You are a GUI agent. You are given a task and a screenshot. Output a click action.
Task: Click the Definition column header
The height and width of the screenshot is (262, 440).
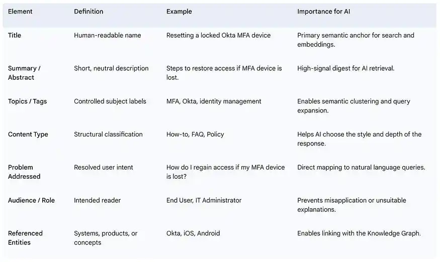tap(89, 12)
